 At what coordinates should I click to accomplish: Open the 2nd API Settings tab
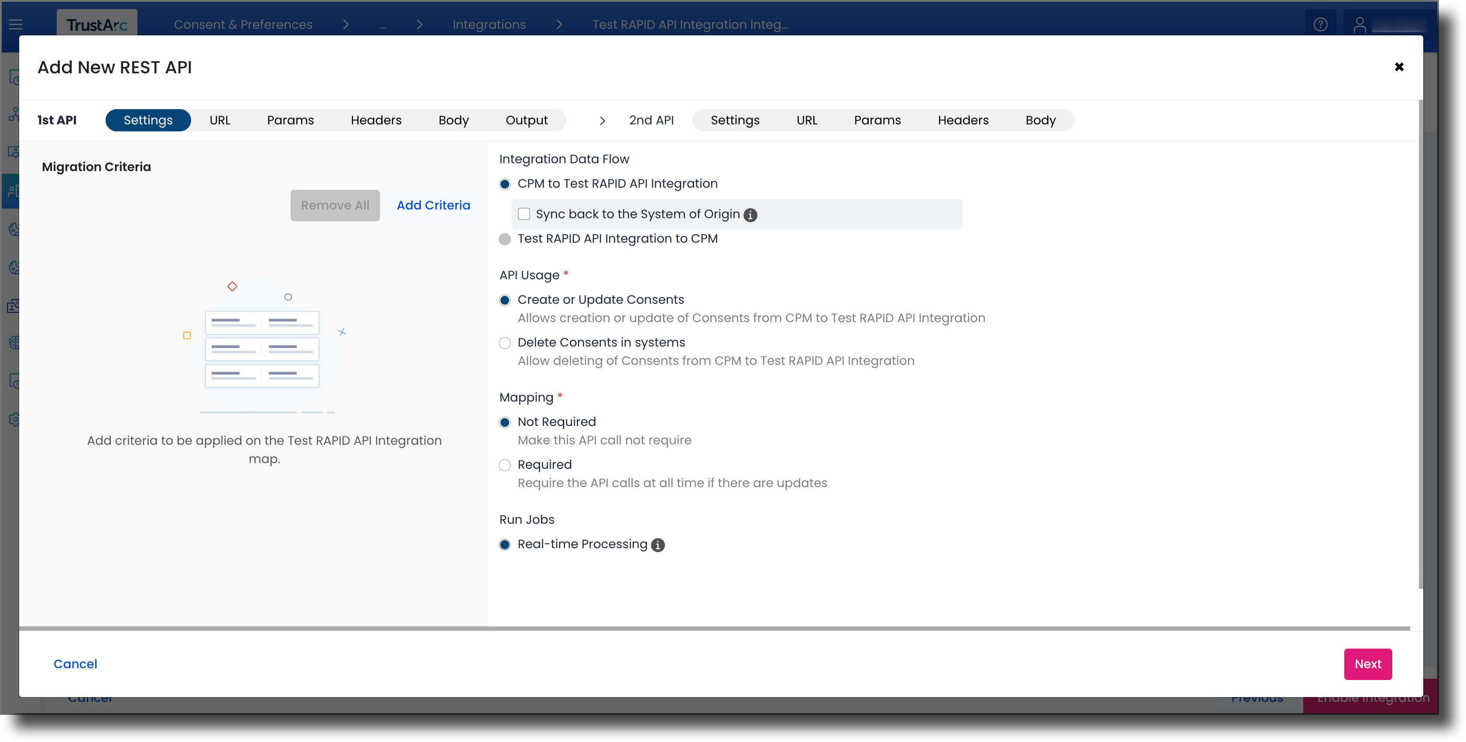point(735,120)
